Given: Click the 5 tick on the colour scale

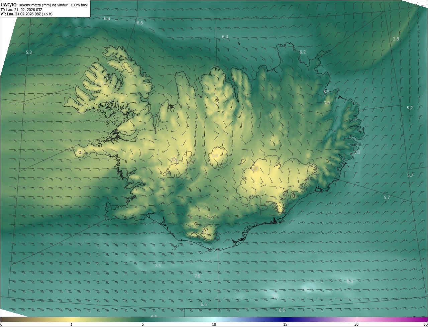Looking at the screenshot, I should (x=143, y=324).
